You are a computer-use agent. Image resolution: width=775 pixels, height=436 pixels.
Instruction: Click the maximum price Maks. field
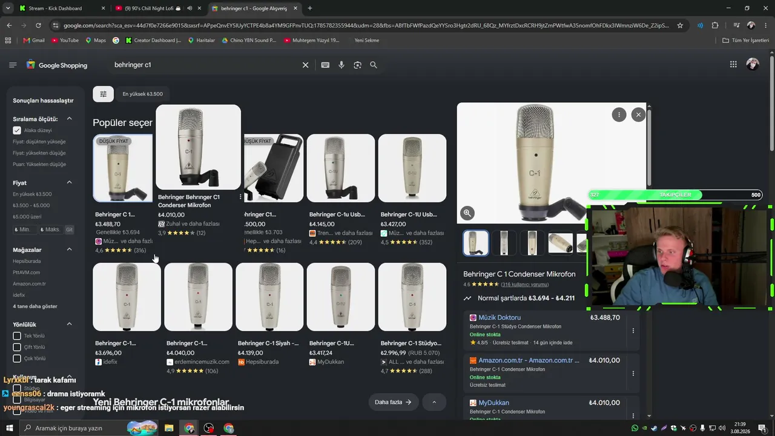[50, 230]
